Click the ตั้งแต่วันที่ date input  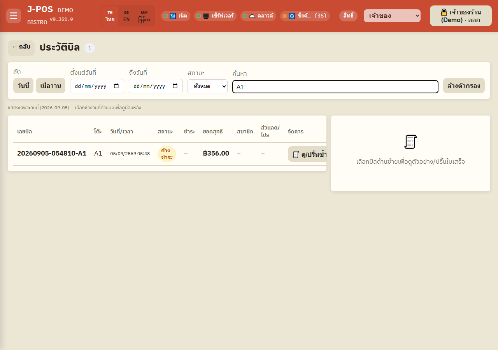[x=97, y=86]
